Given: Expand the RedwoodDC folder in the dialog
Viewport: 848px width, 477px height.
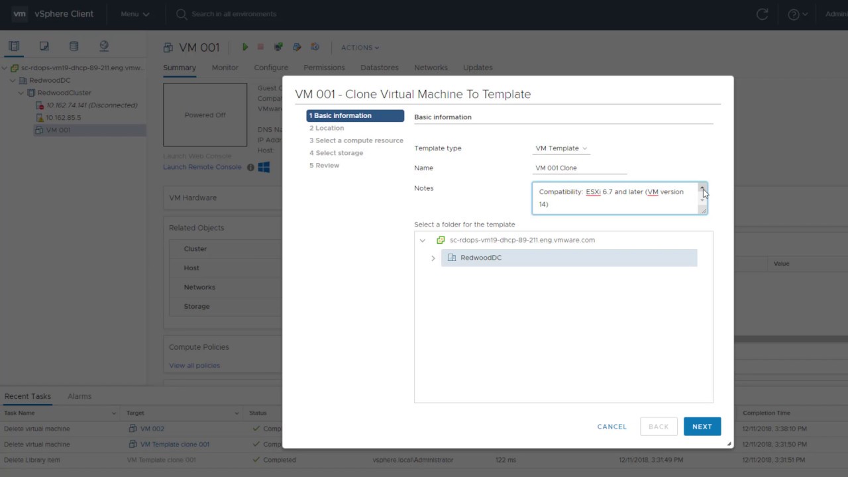Looking at the screenshot, I should 433,258.
